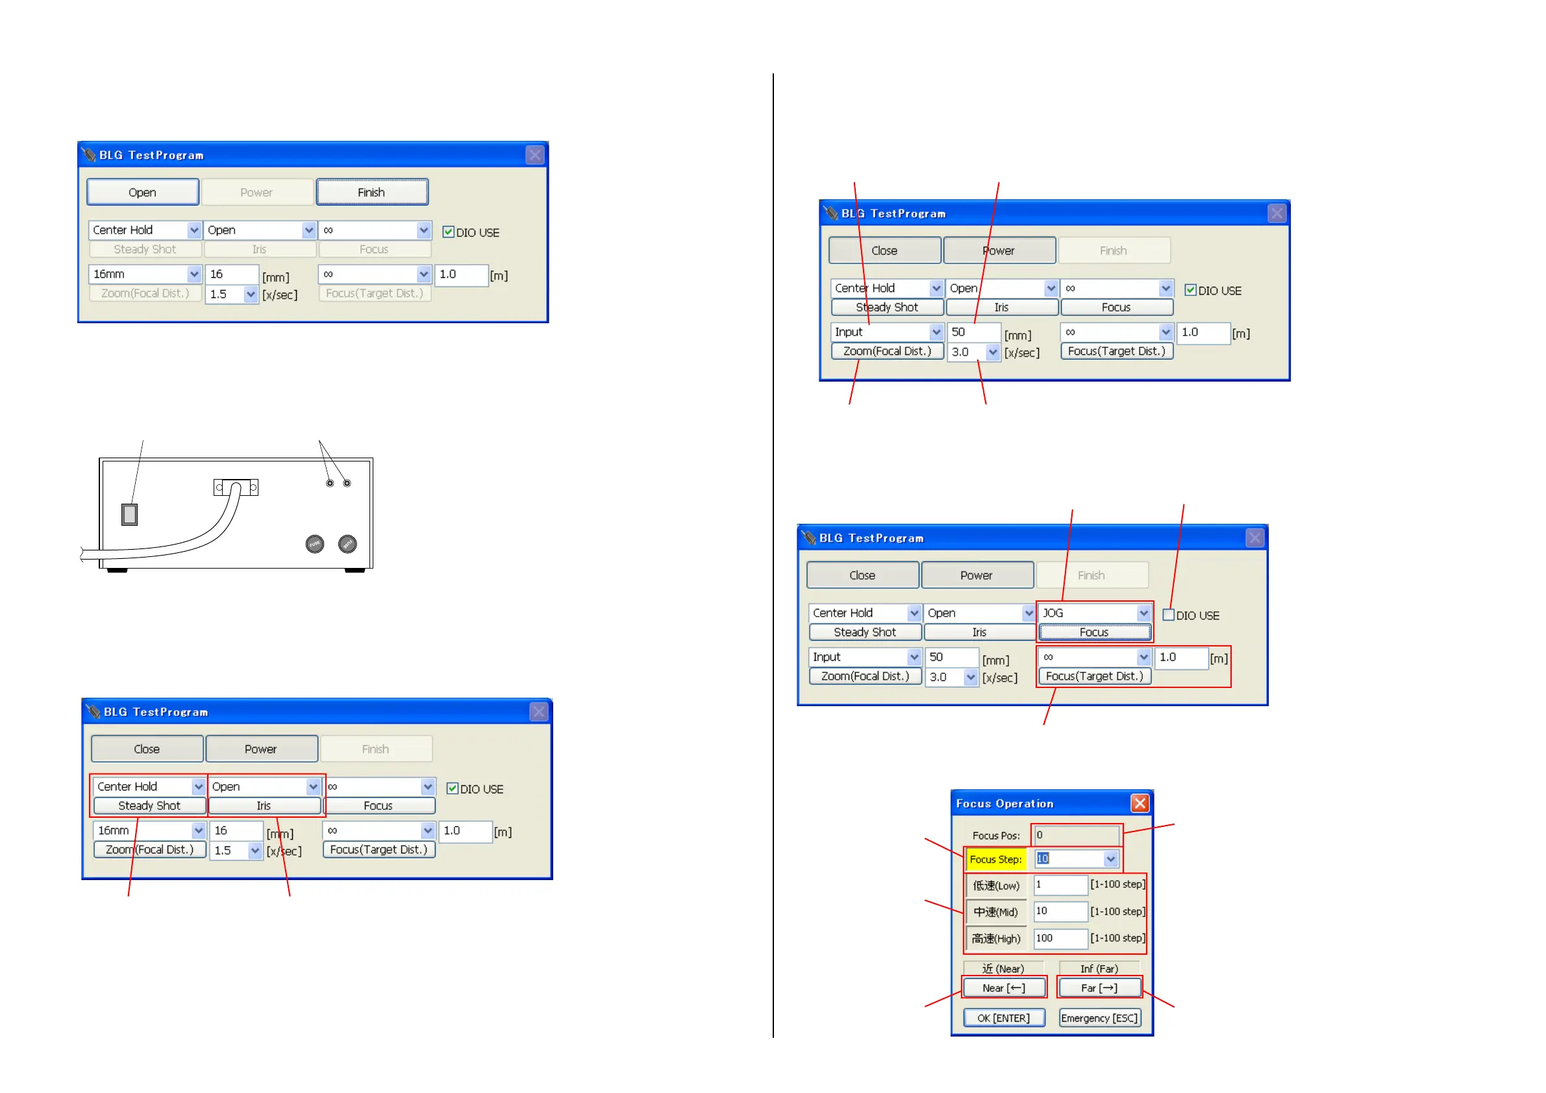
Task: Click the cable connector on the device diagram
Action: click(x=236, y=487)
